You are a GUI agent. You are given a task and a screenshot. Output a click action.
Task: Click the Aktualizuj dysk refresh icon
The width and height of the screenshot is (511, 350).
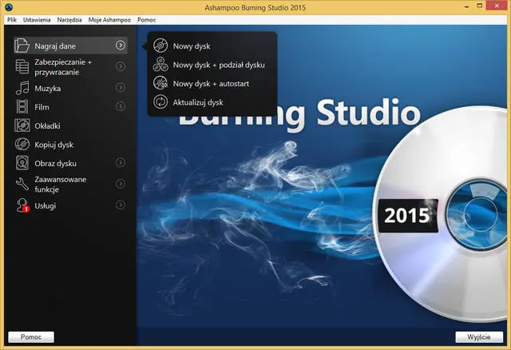(160, 101)
